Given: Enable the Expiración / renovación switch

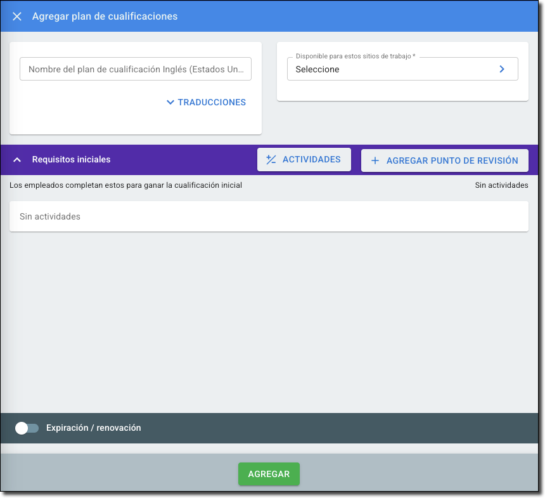Looking at the screenshot, I should pos(27,428).
